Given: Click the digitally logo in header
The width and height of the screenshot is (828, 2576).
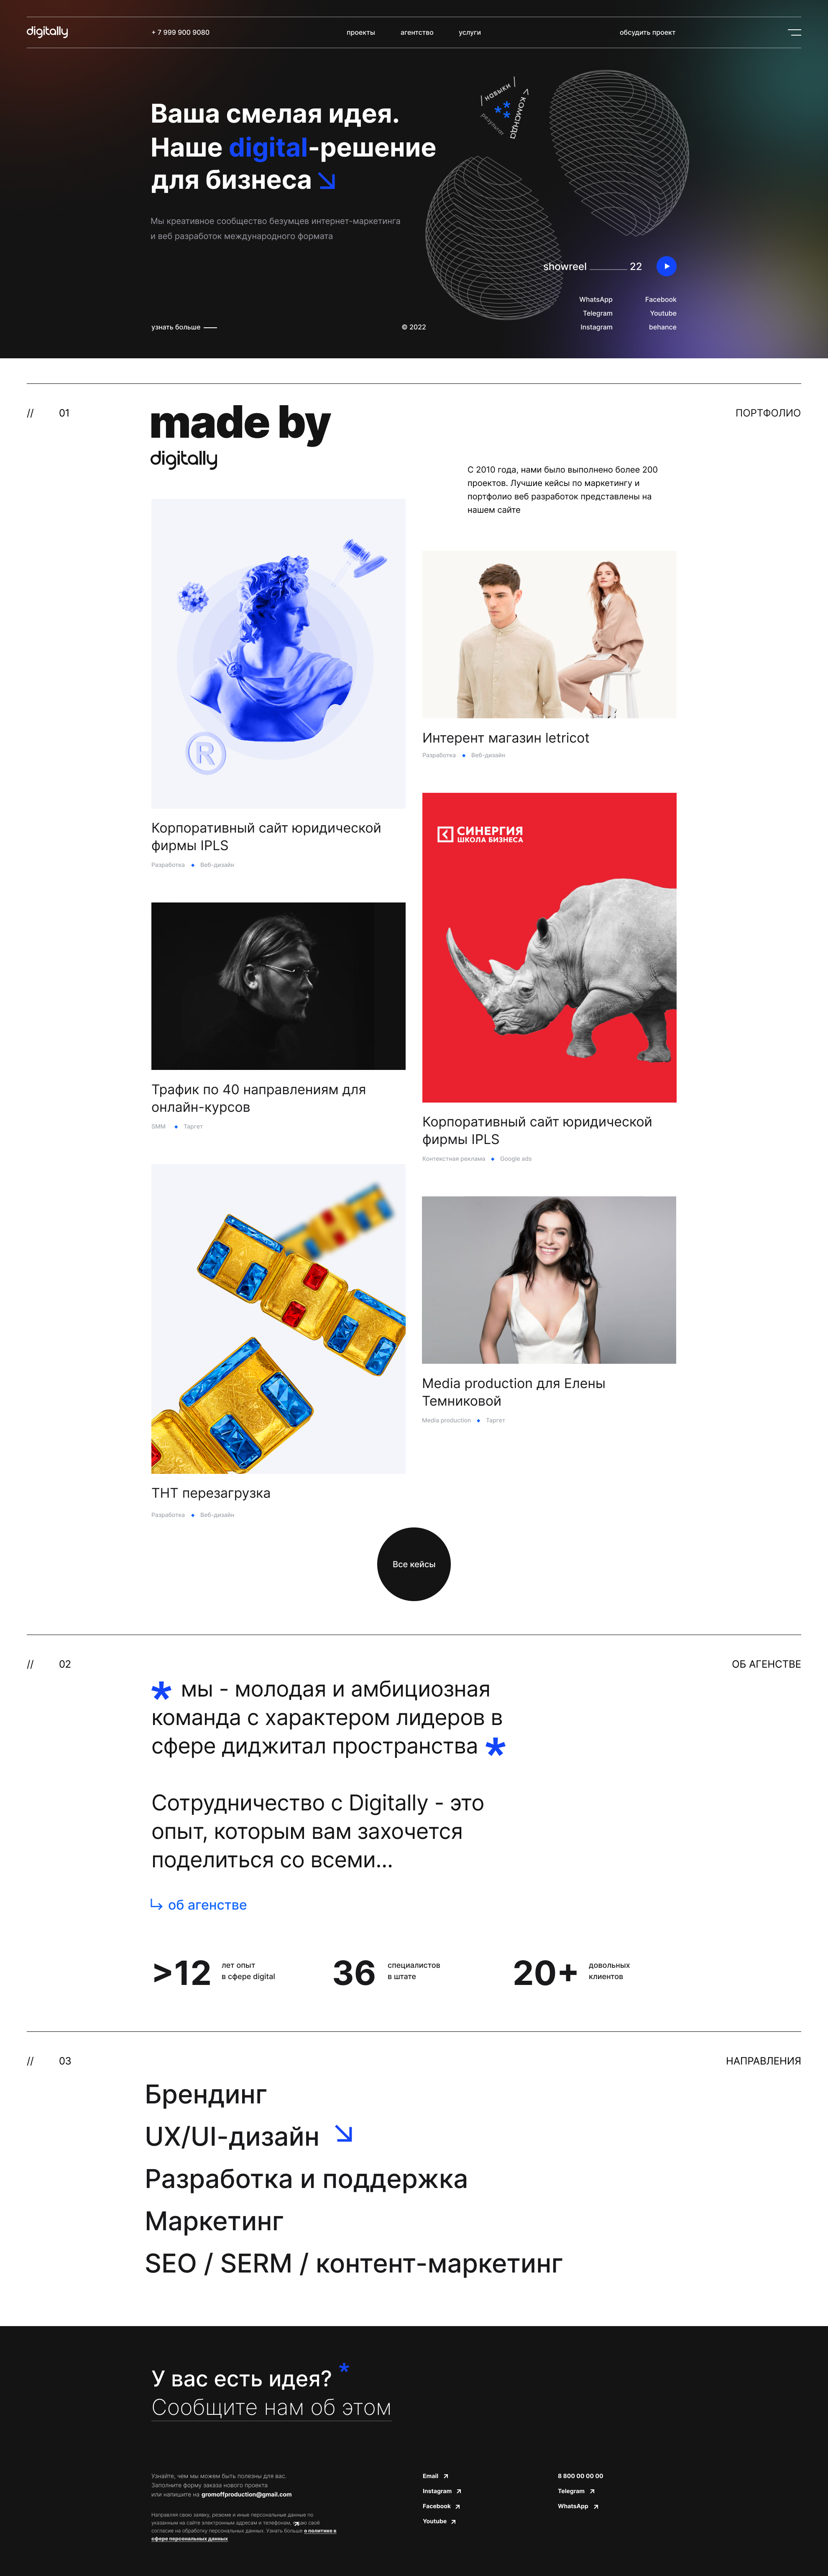Looking at the screenshot, I should tap(47, 32).
